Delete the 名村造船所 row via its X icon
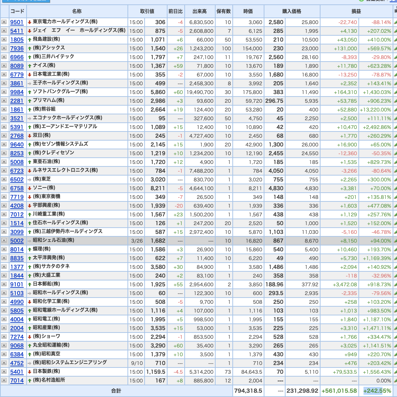 point(4,381)
